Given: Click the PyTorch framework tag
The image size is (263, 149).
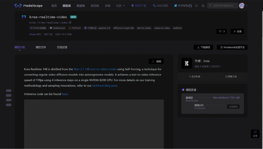Looking at the screenshot, I should coord(75,28).
